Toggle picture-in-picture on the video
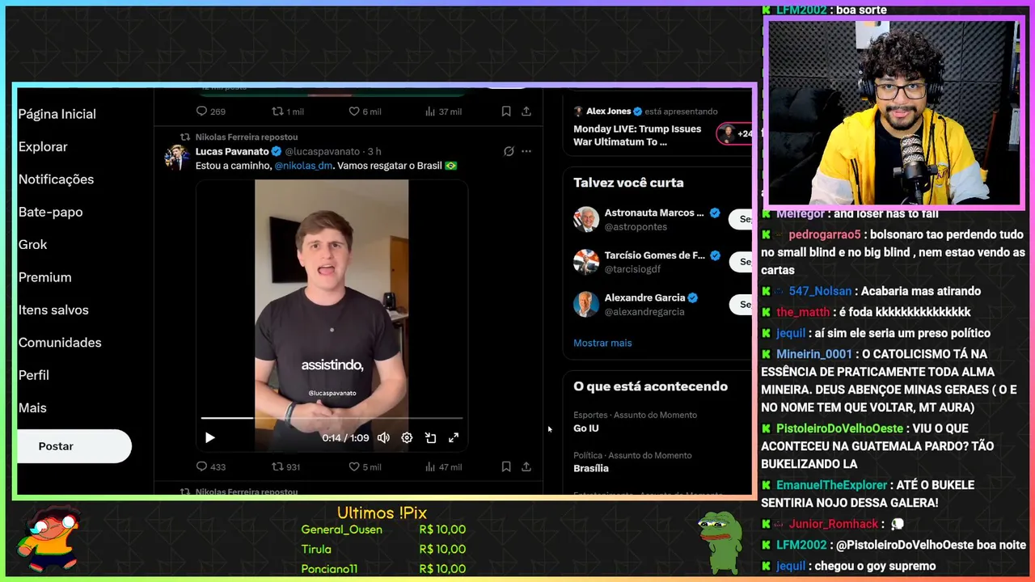This screenshot has height=582, width=1035. pyautogui.click(x=430, y=437)
